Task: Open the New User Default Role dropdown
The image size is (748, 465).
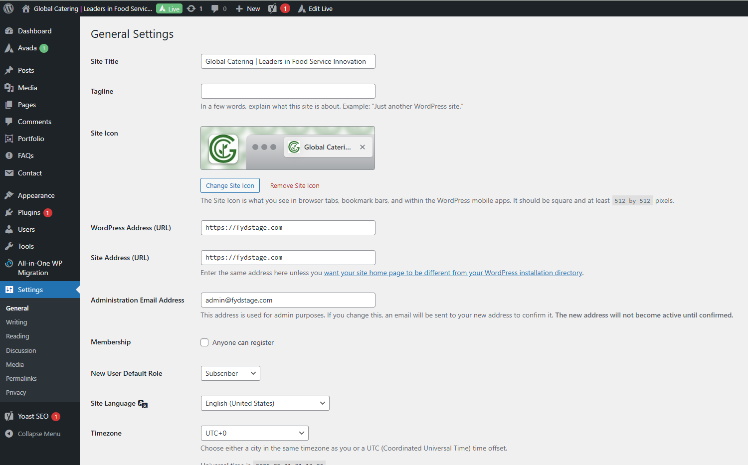Action: tap(230, 373)
